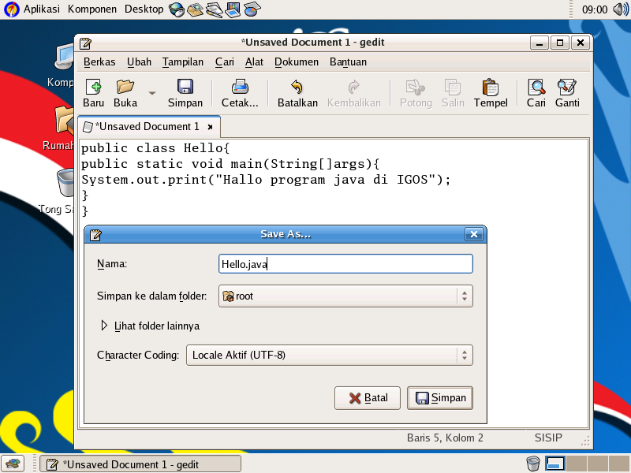Click the Baru new document icon

(x=93, y=87)
